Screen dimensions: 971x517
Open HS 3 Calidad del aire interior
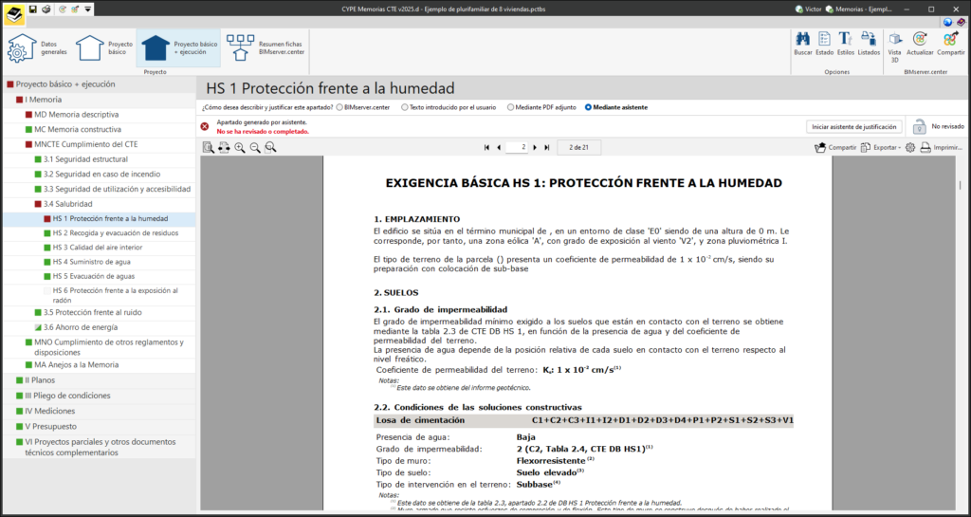click(99, 247)
